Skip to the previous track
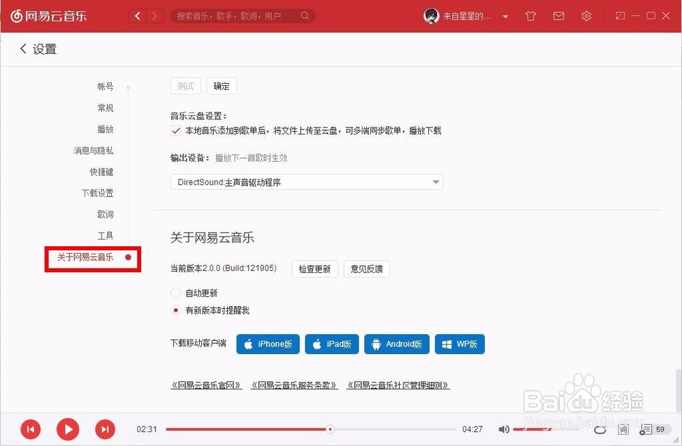The image size is (682, 446). (x=31, y=430)
